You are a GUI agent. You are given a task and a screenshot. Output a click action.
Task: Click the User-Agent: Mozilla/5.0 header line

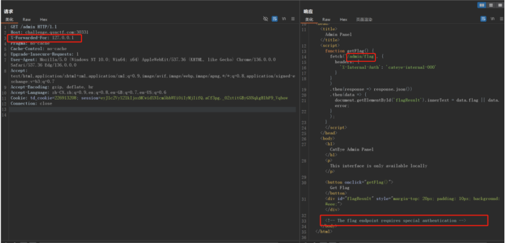(x=143, y=60)
